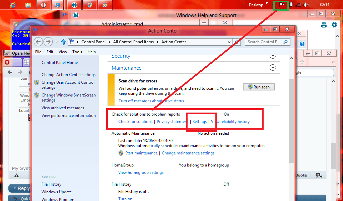Viewport: 343px width, 201px height.
Task: Open the Paint palette taskbar icon
Action: [105, 5]
